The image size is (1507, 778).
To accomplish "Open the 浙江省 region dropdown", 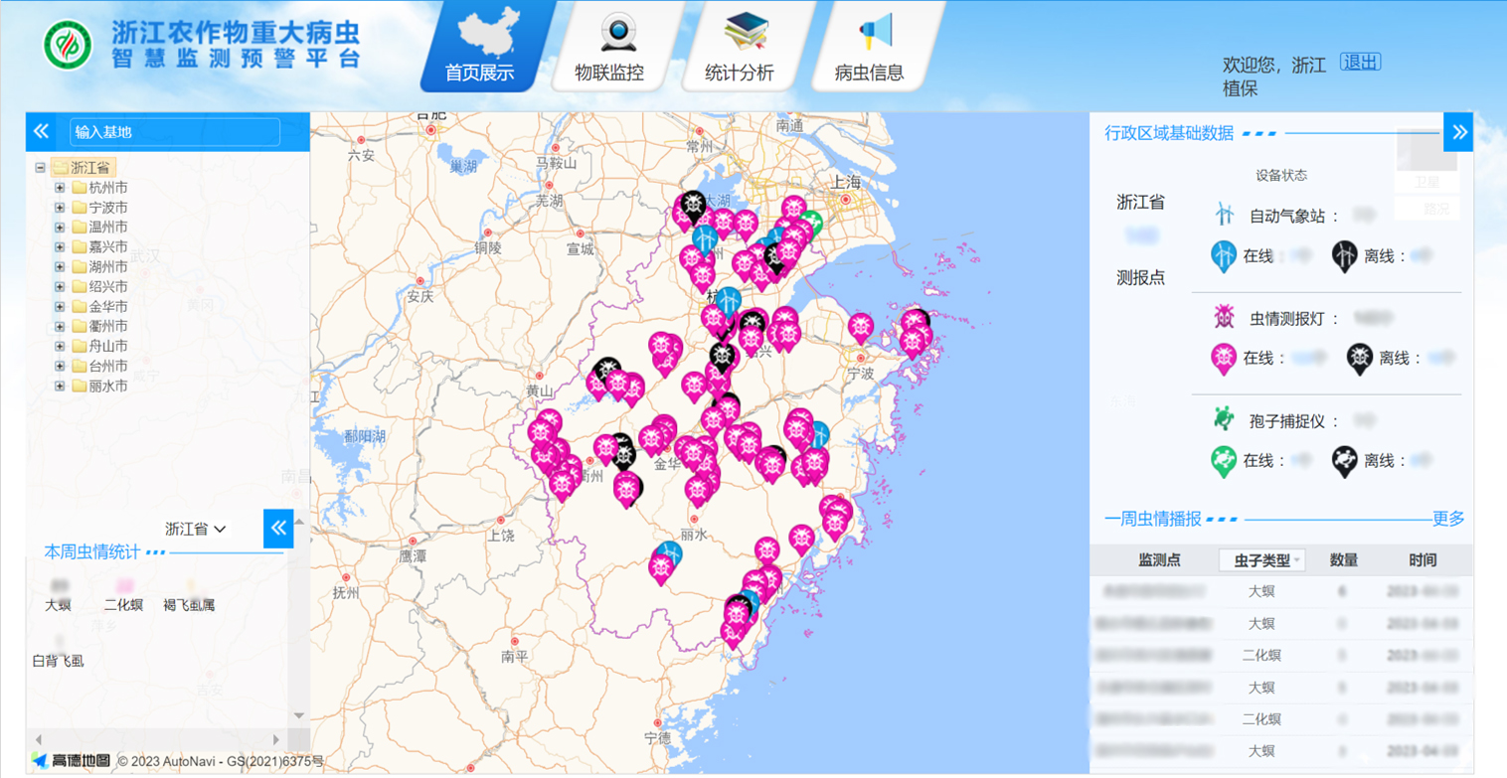I will (196, 529).
